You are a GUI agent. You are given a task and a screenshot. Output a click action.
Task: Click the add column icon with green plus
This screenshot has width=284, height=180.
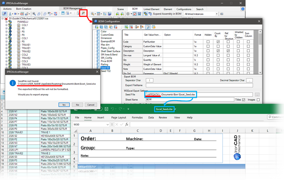(126, 27)
